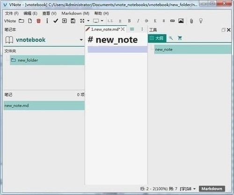Toggle strikethrough formatting in the toolbar

click(146, 21)
